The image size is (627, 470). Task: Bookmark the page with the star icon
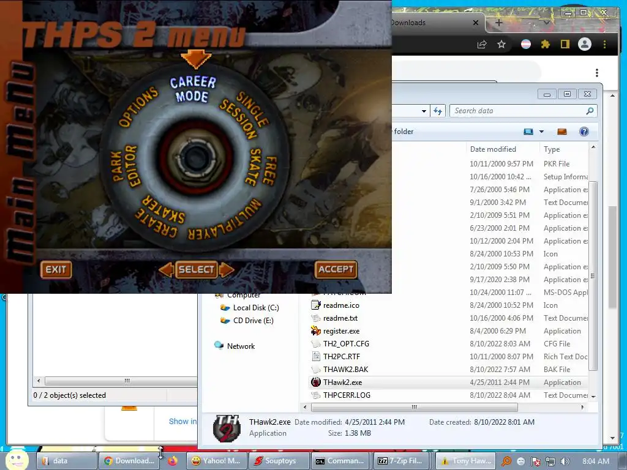(x=501, y=44)
